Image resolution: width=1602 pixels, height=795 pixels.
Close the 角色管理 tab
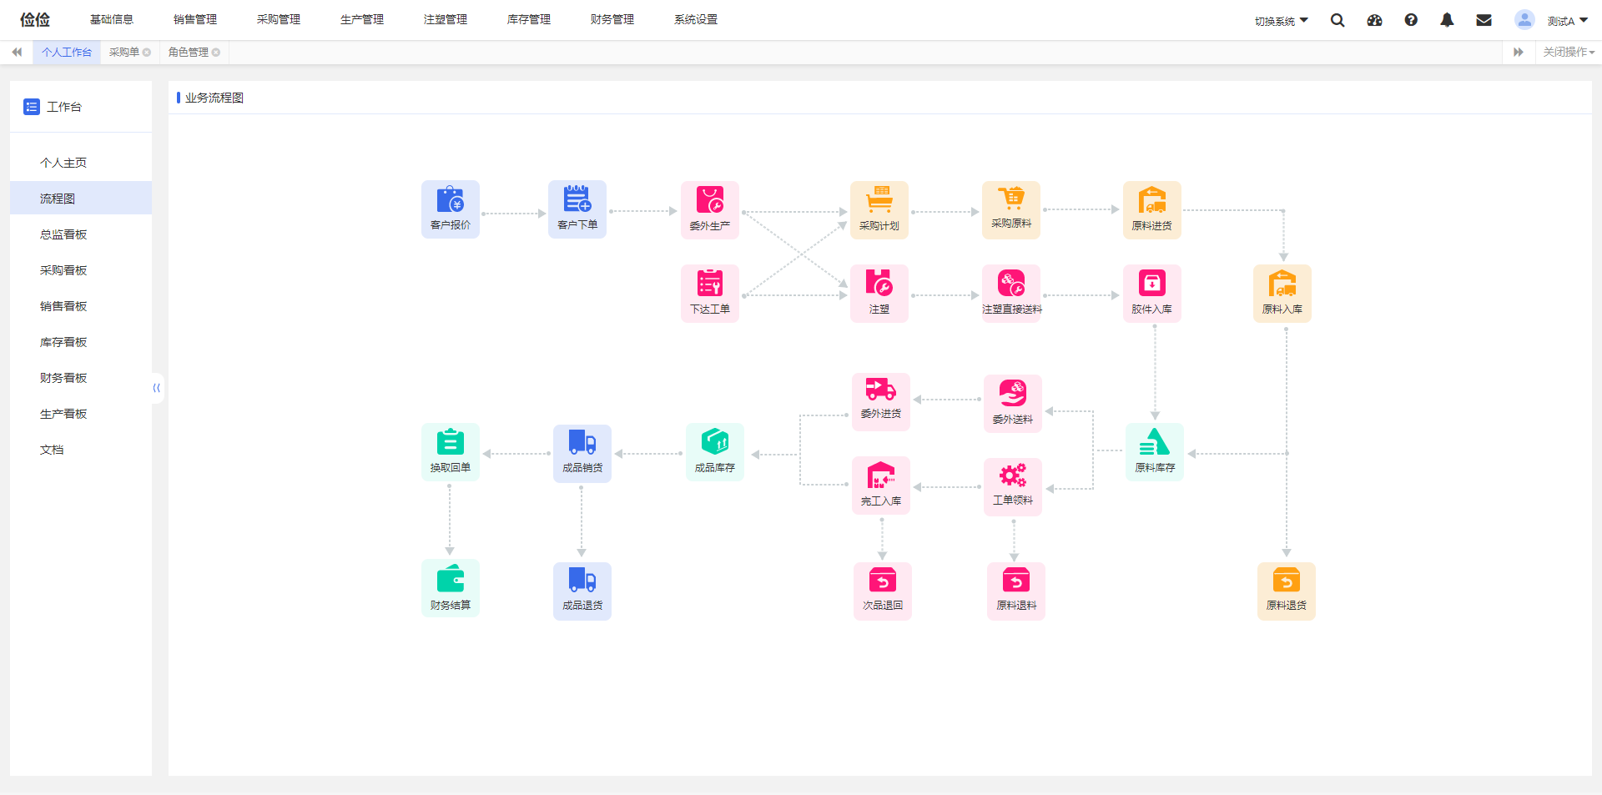pyautogui.click(x=216, y=53)
